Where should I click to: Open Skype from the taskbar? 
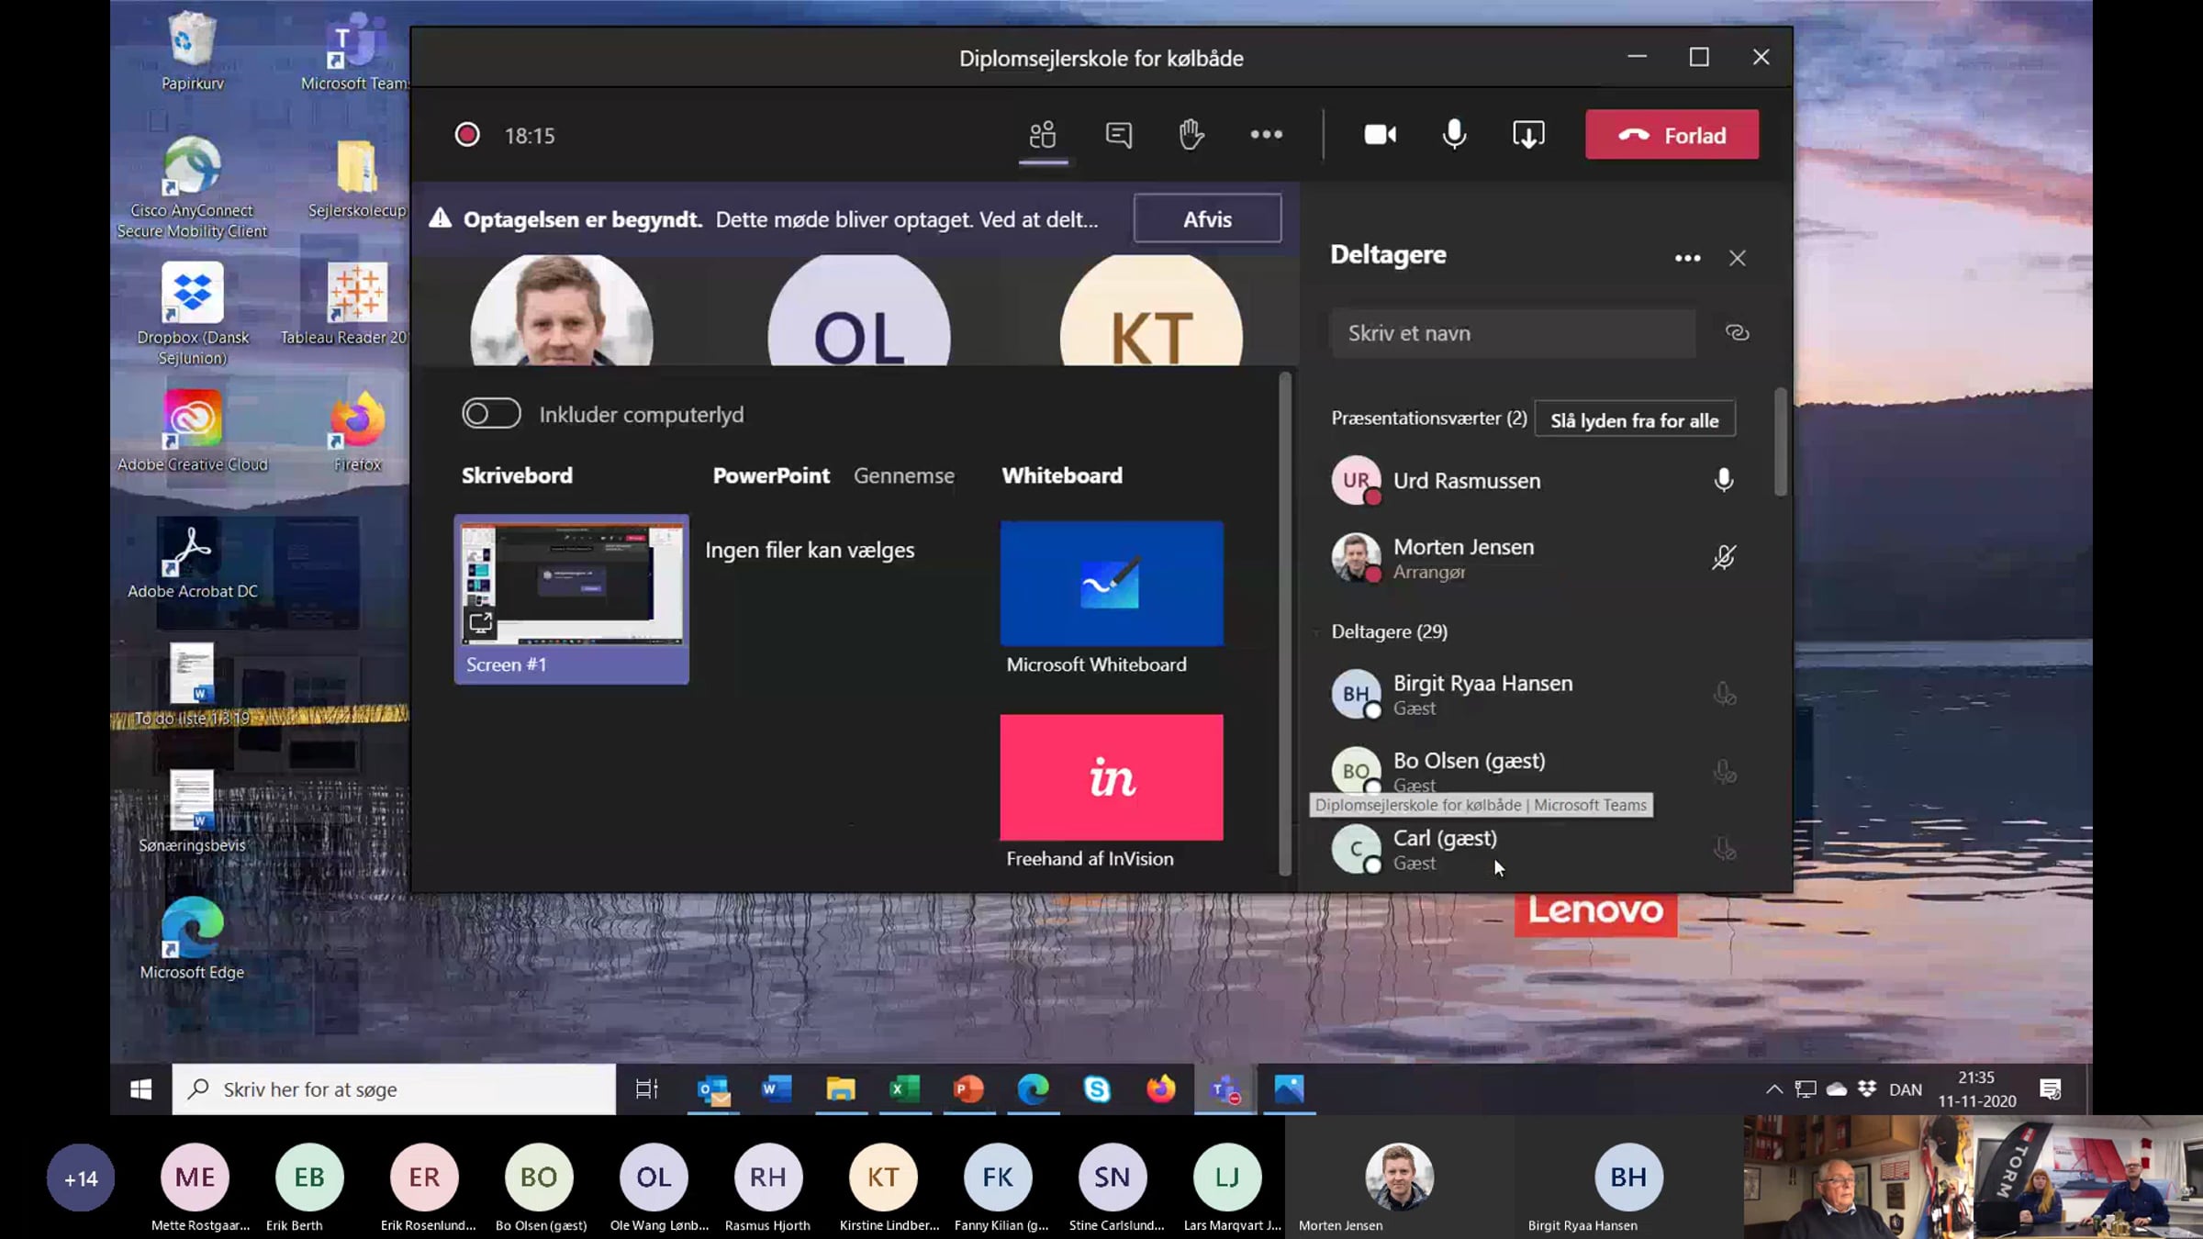pos(1097,1089)
